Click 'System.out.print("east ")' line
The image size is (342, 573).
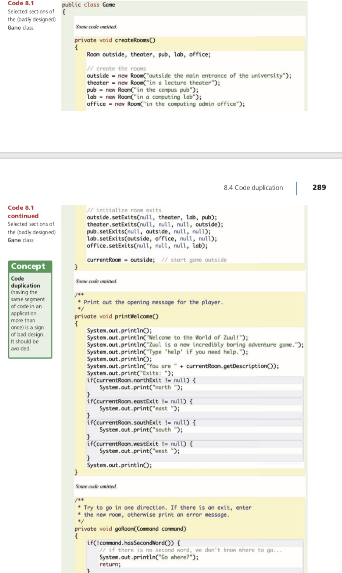click(x=139, y=408)
